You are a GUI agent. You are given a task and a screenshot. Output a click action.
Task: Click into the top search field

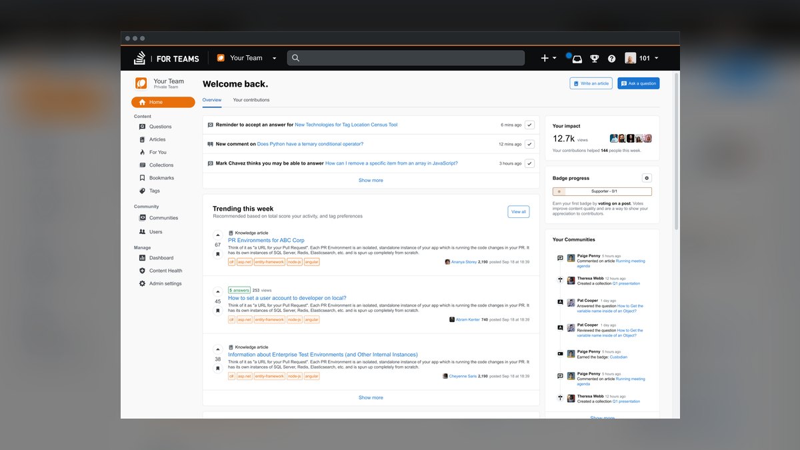[x=406, y=58]
